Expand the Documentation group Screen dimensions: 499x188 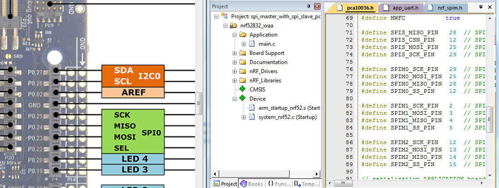click(x=235, y=62)
